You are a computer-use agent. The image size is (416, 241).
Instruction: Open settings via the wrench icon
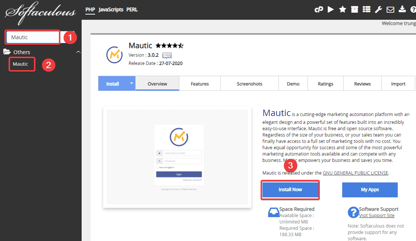pyautogui.click(x=378, y=10)
